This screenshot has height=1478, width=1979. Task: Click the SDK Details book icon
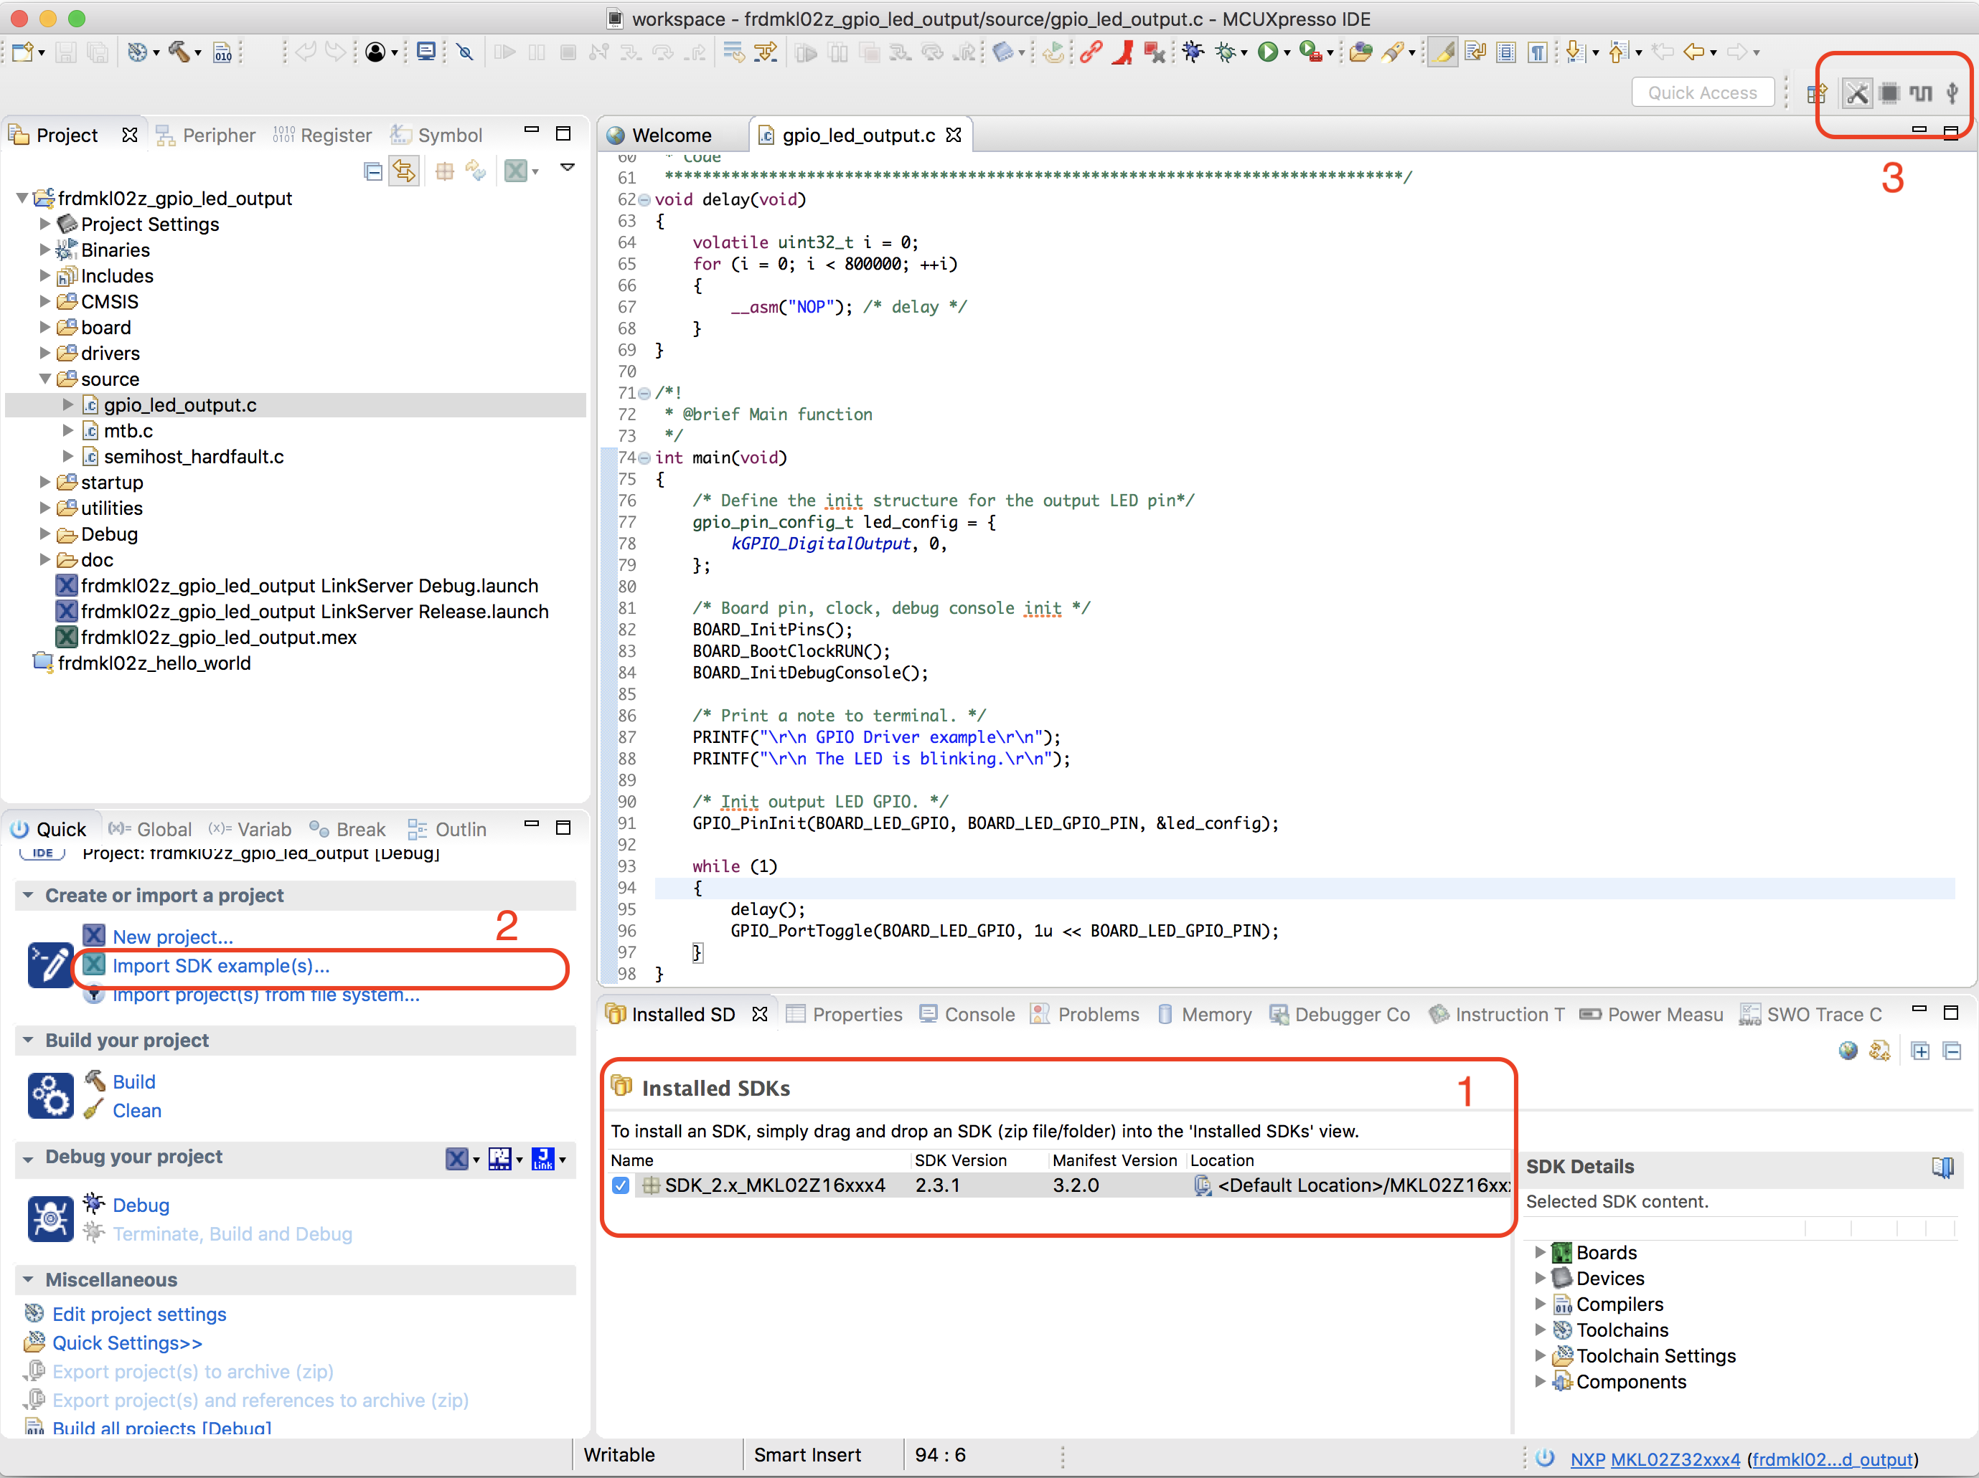pyautogui.click(x=1942, y=1167)
